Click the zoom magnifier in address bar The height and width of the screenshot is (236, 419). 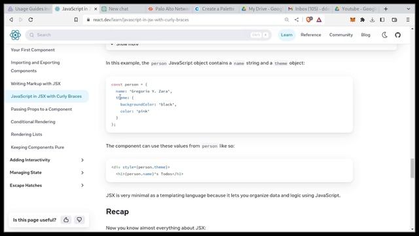point(287,20)
